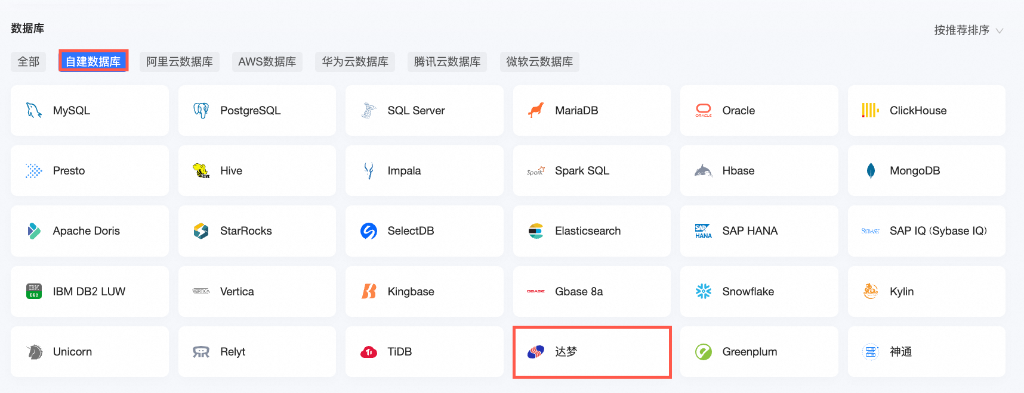Choose the Hive text label
Viewport: 1024px width, 393px height.
click(232, 171)
